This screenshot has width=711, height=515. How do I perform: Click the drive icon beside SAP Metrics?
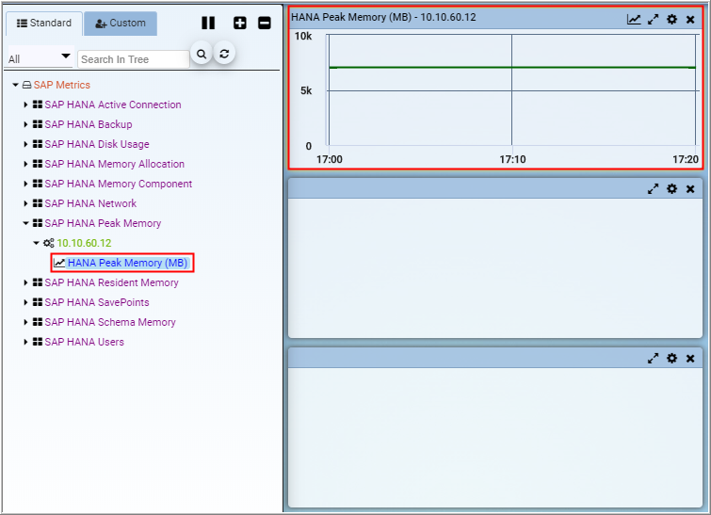coord(26,85)
